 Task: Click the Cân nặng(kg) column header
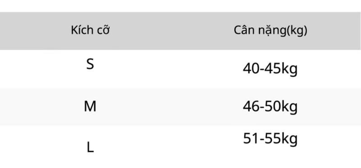tap(270, 31)
